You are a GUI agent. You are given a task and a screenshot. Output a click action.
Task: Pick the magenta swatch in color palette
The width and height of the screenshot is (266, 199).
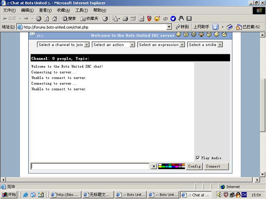(177, 167)
